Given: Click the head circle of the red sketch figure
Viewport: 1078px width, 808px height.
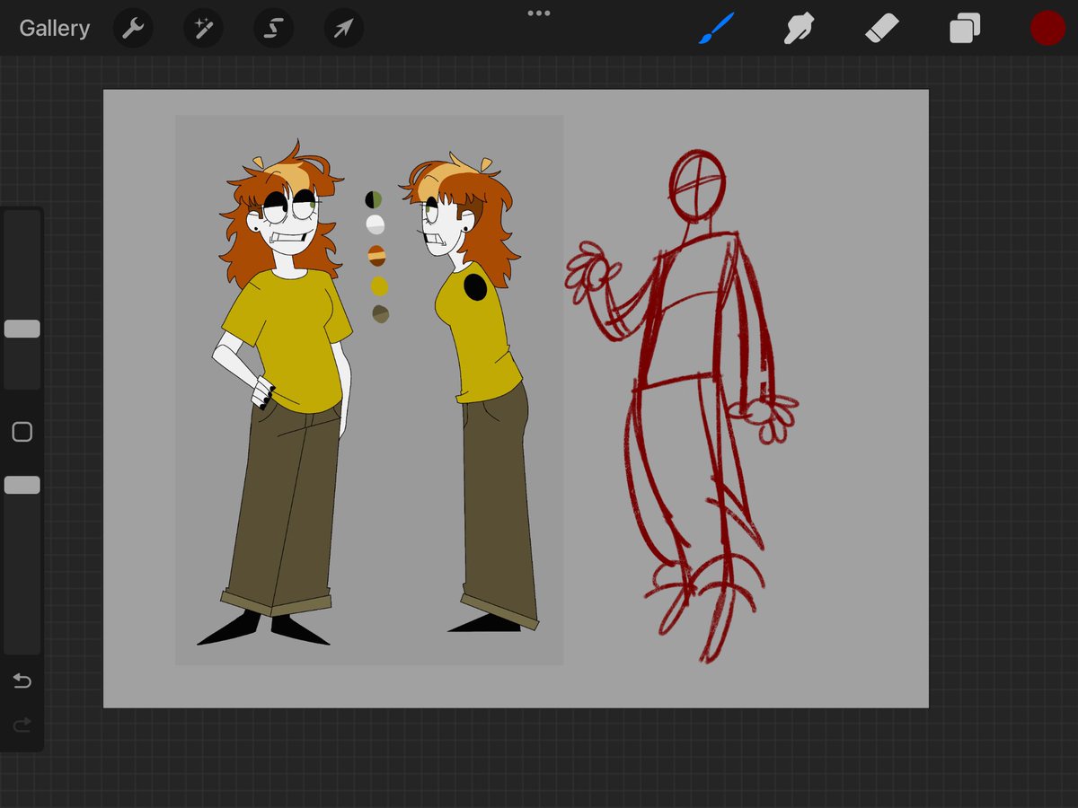Looking at the screenshot, I should point(697,186).
